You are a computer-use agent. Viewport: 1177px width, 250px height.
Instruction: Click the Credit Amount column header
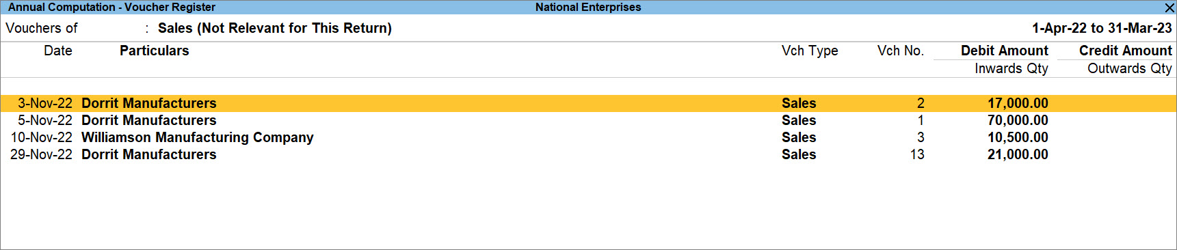tap(1125, 51)
